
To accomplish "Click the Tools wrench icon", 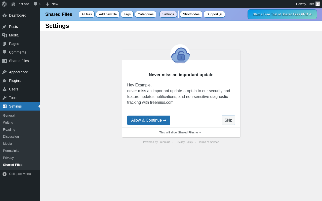I will pyautogui.click(x=5, y=98).
